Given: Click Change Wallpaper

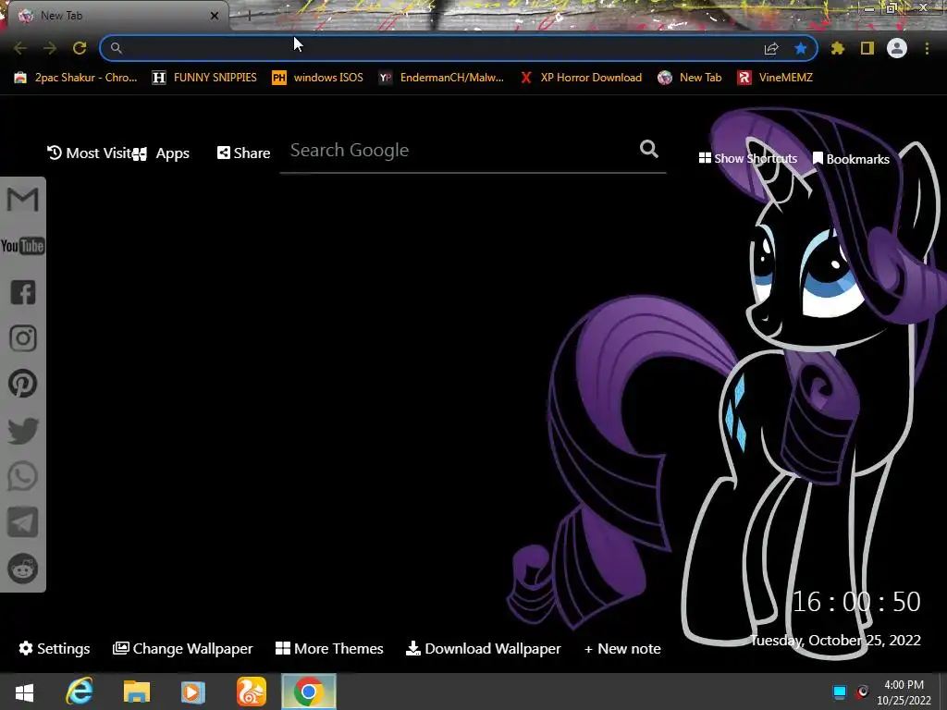Looking at the screenshot, I should tap(183, 648).
